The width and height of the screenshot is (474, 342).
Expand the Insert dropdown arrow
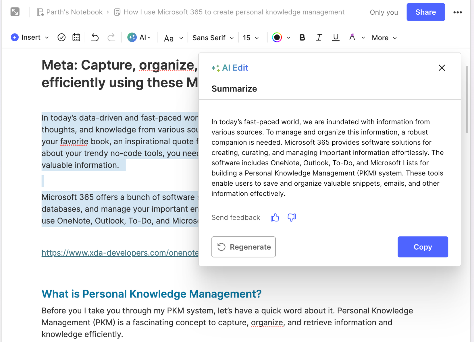(47, 38)
